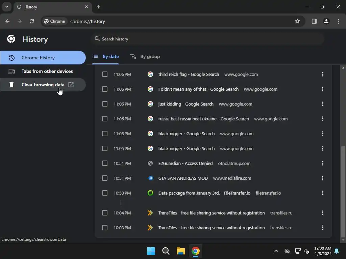Click the muted volume tray icon

pyautogui.click(x=306, y=251)
